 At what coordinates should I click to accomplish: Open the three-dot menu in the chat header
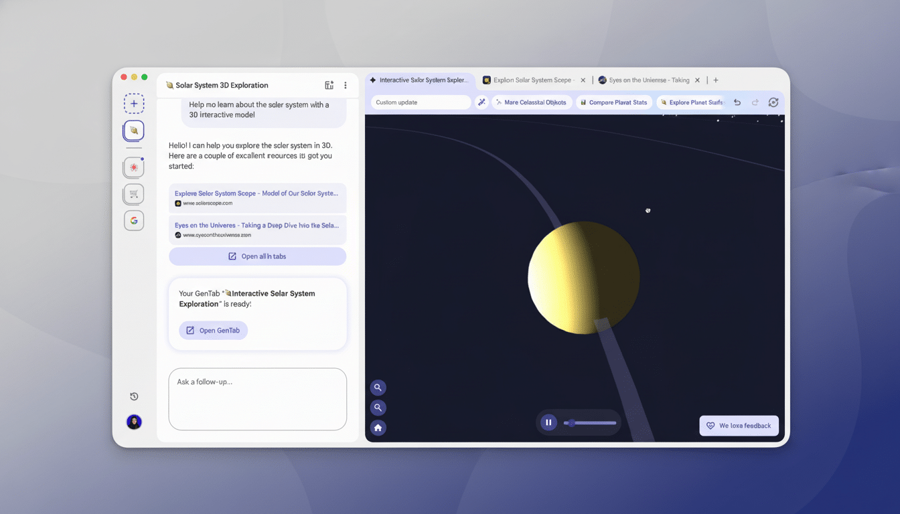click(346, 85)
